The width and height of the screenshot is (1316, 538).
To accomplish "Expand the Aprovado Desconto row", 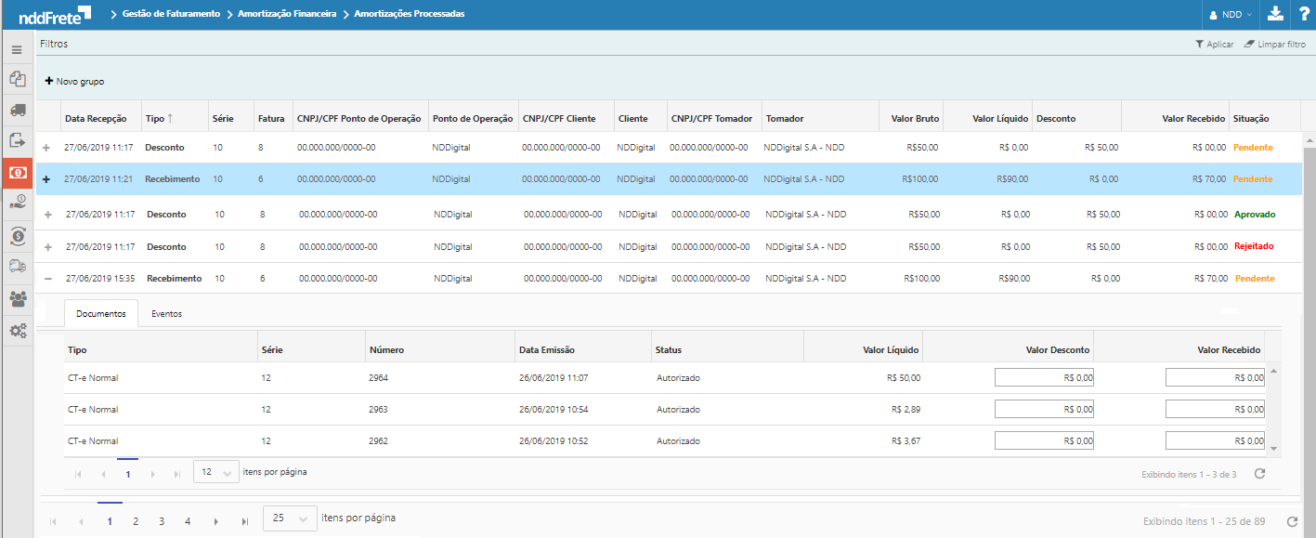I will tap(48, 215).
